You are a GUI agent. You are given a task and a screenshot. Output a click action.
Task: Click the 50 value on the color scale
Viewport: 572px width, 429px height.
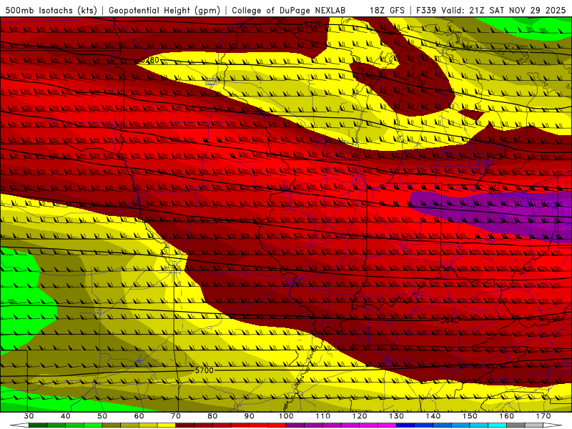coord(102,416)
